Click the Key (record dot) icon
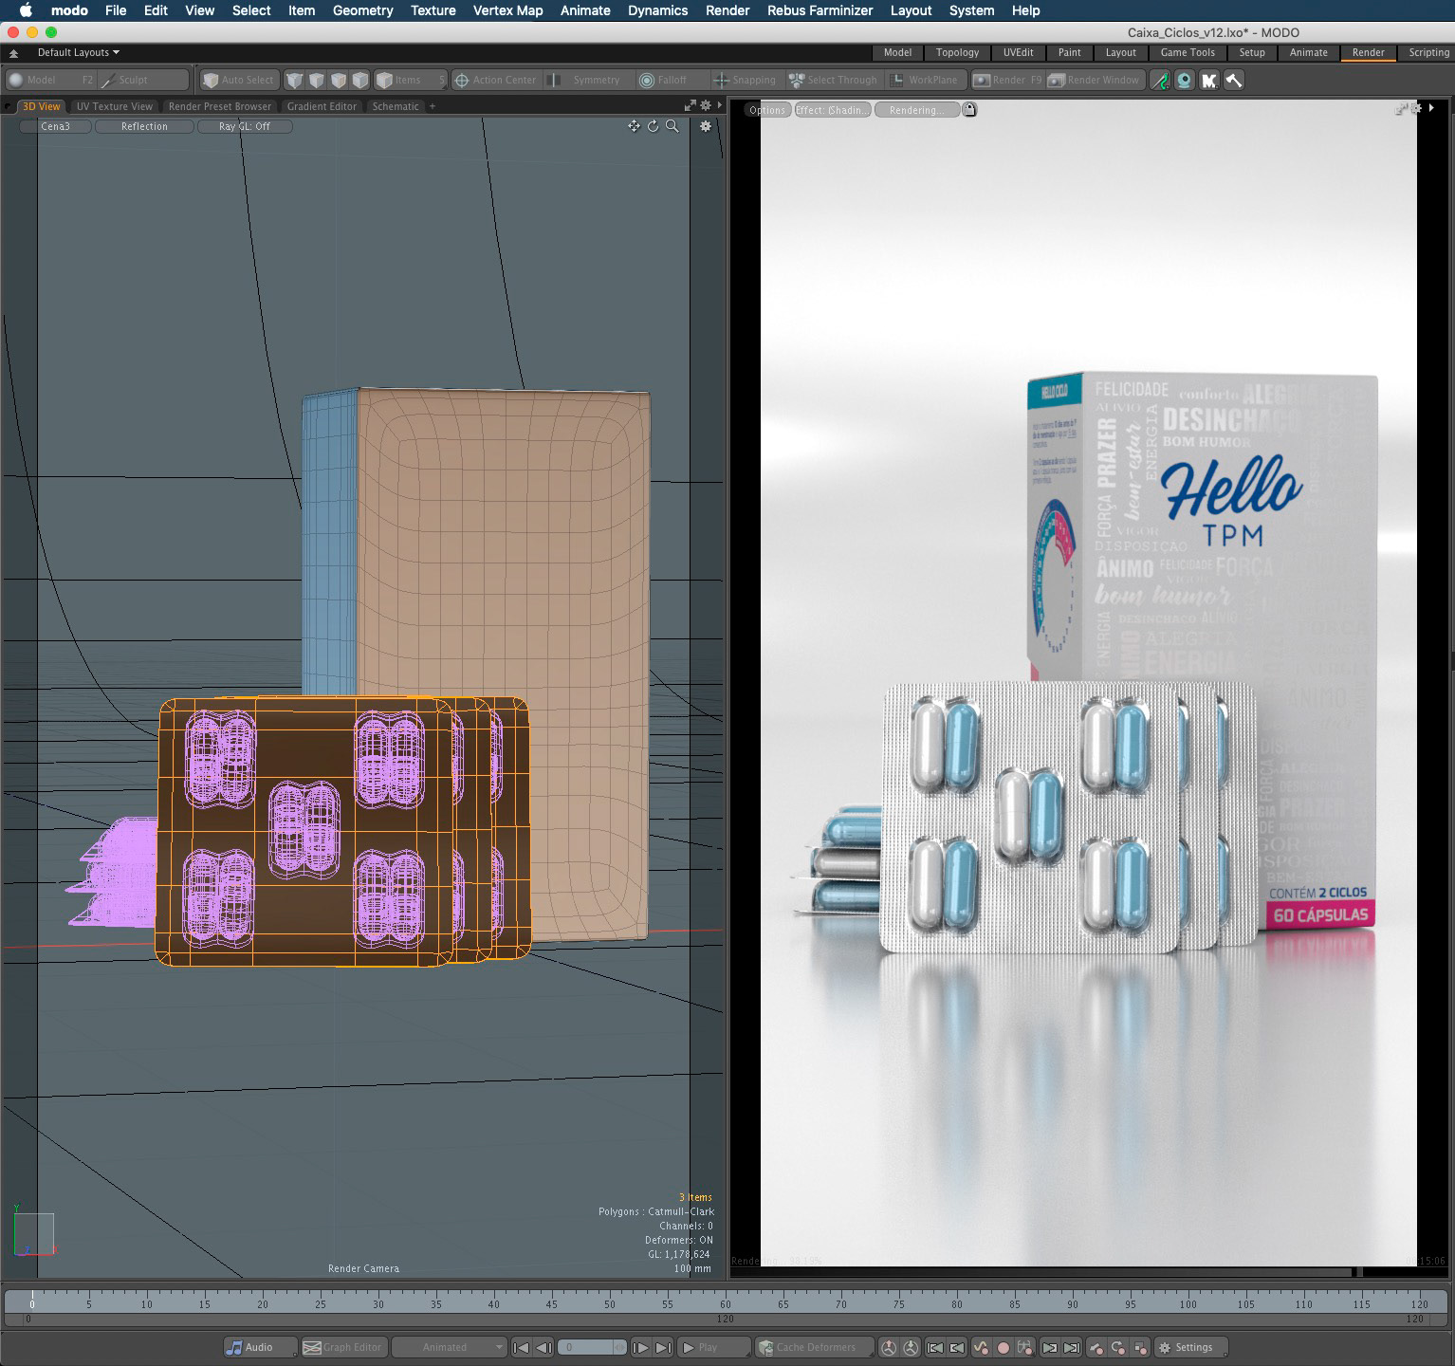This screenshot has width=1455, height=1366. pos(1003,1347)
